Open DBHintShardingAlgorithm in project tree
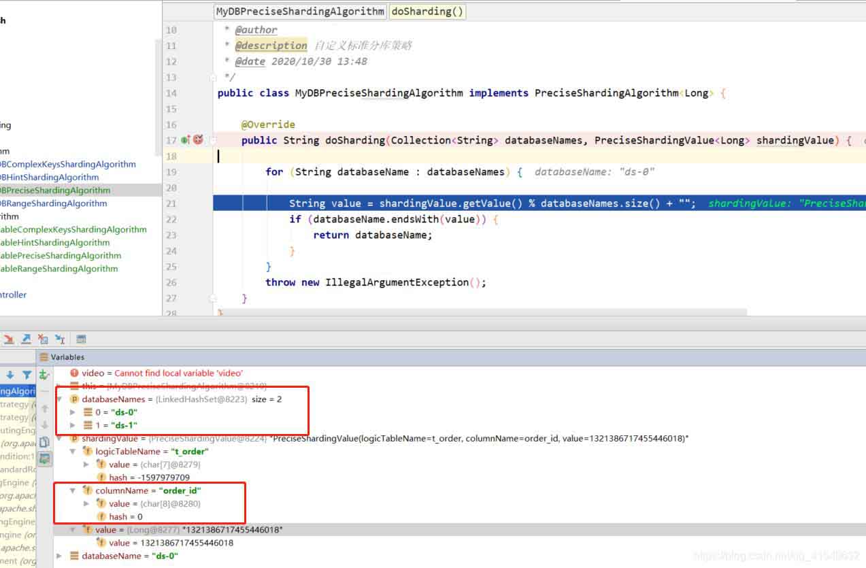Viewport: 866px width, 568px height. [49, 177]
